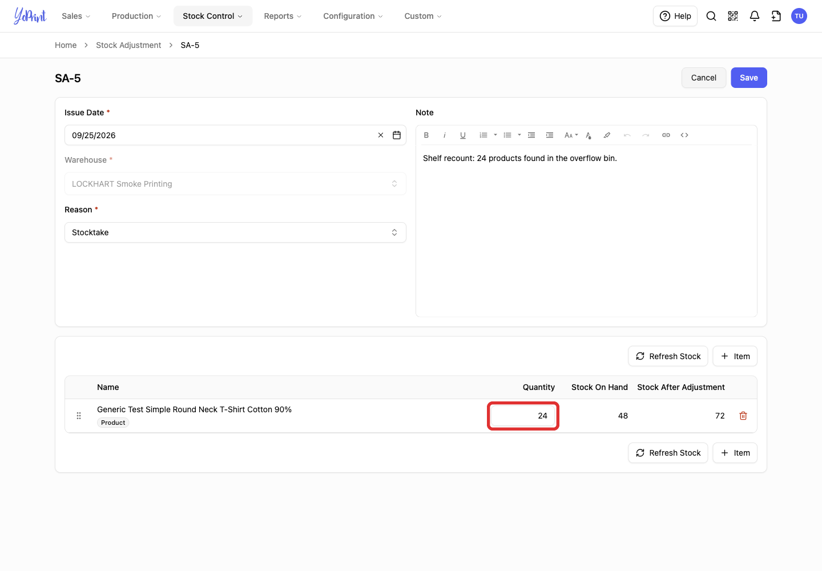This screenshot has height=571, width=822.
Task: Open the Reason dropdown showing Stocktake
Action: tap(235, 232)
